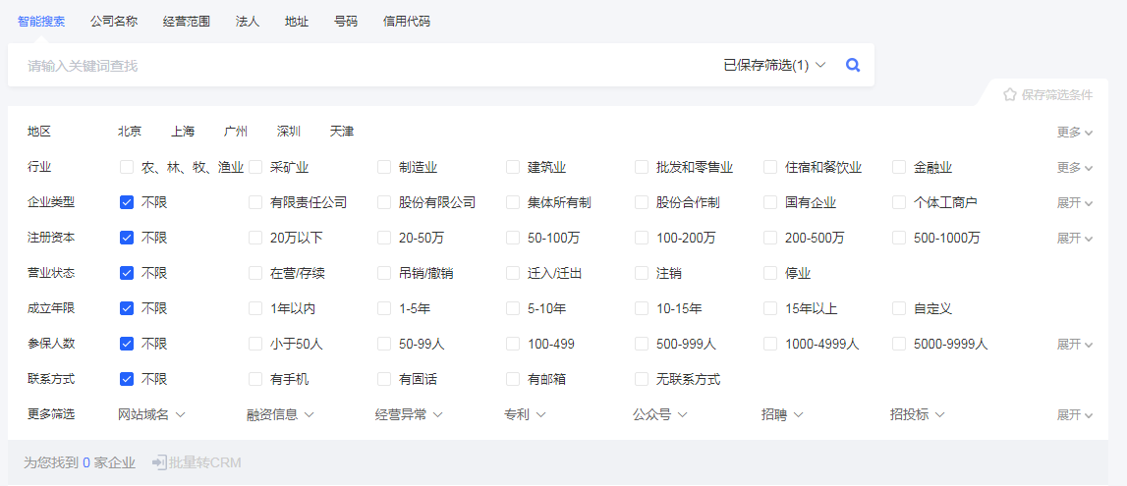
Task: Switch to the 信用代码 tab
Action: [407, 21]
